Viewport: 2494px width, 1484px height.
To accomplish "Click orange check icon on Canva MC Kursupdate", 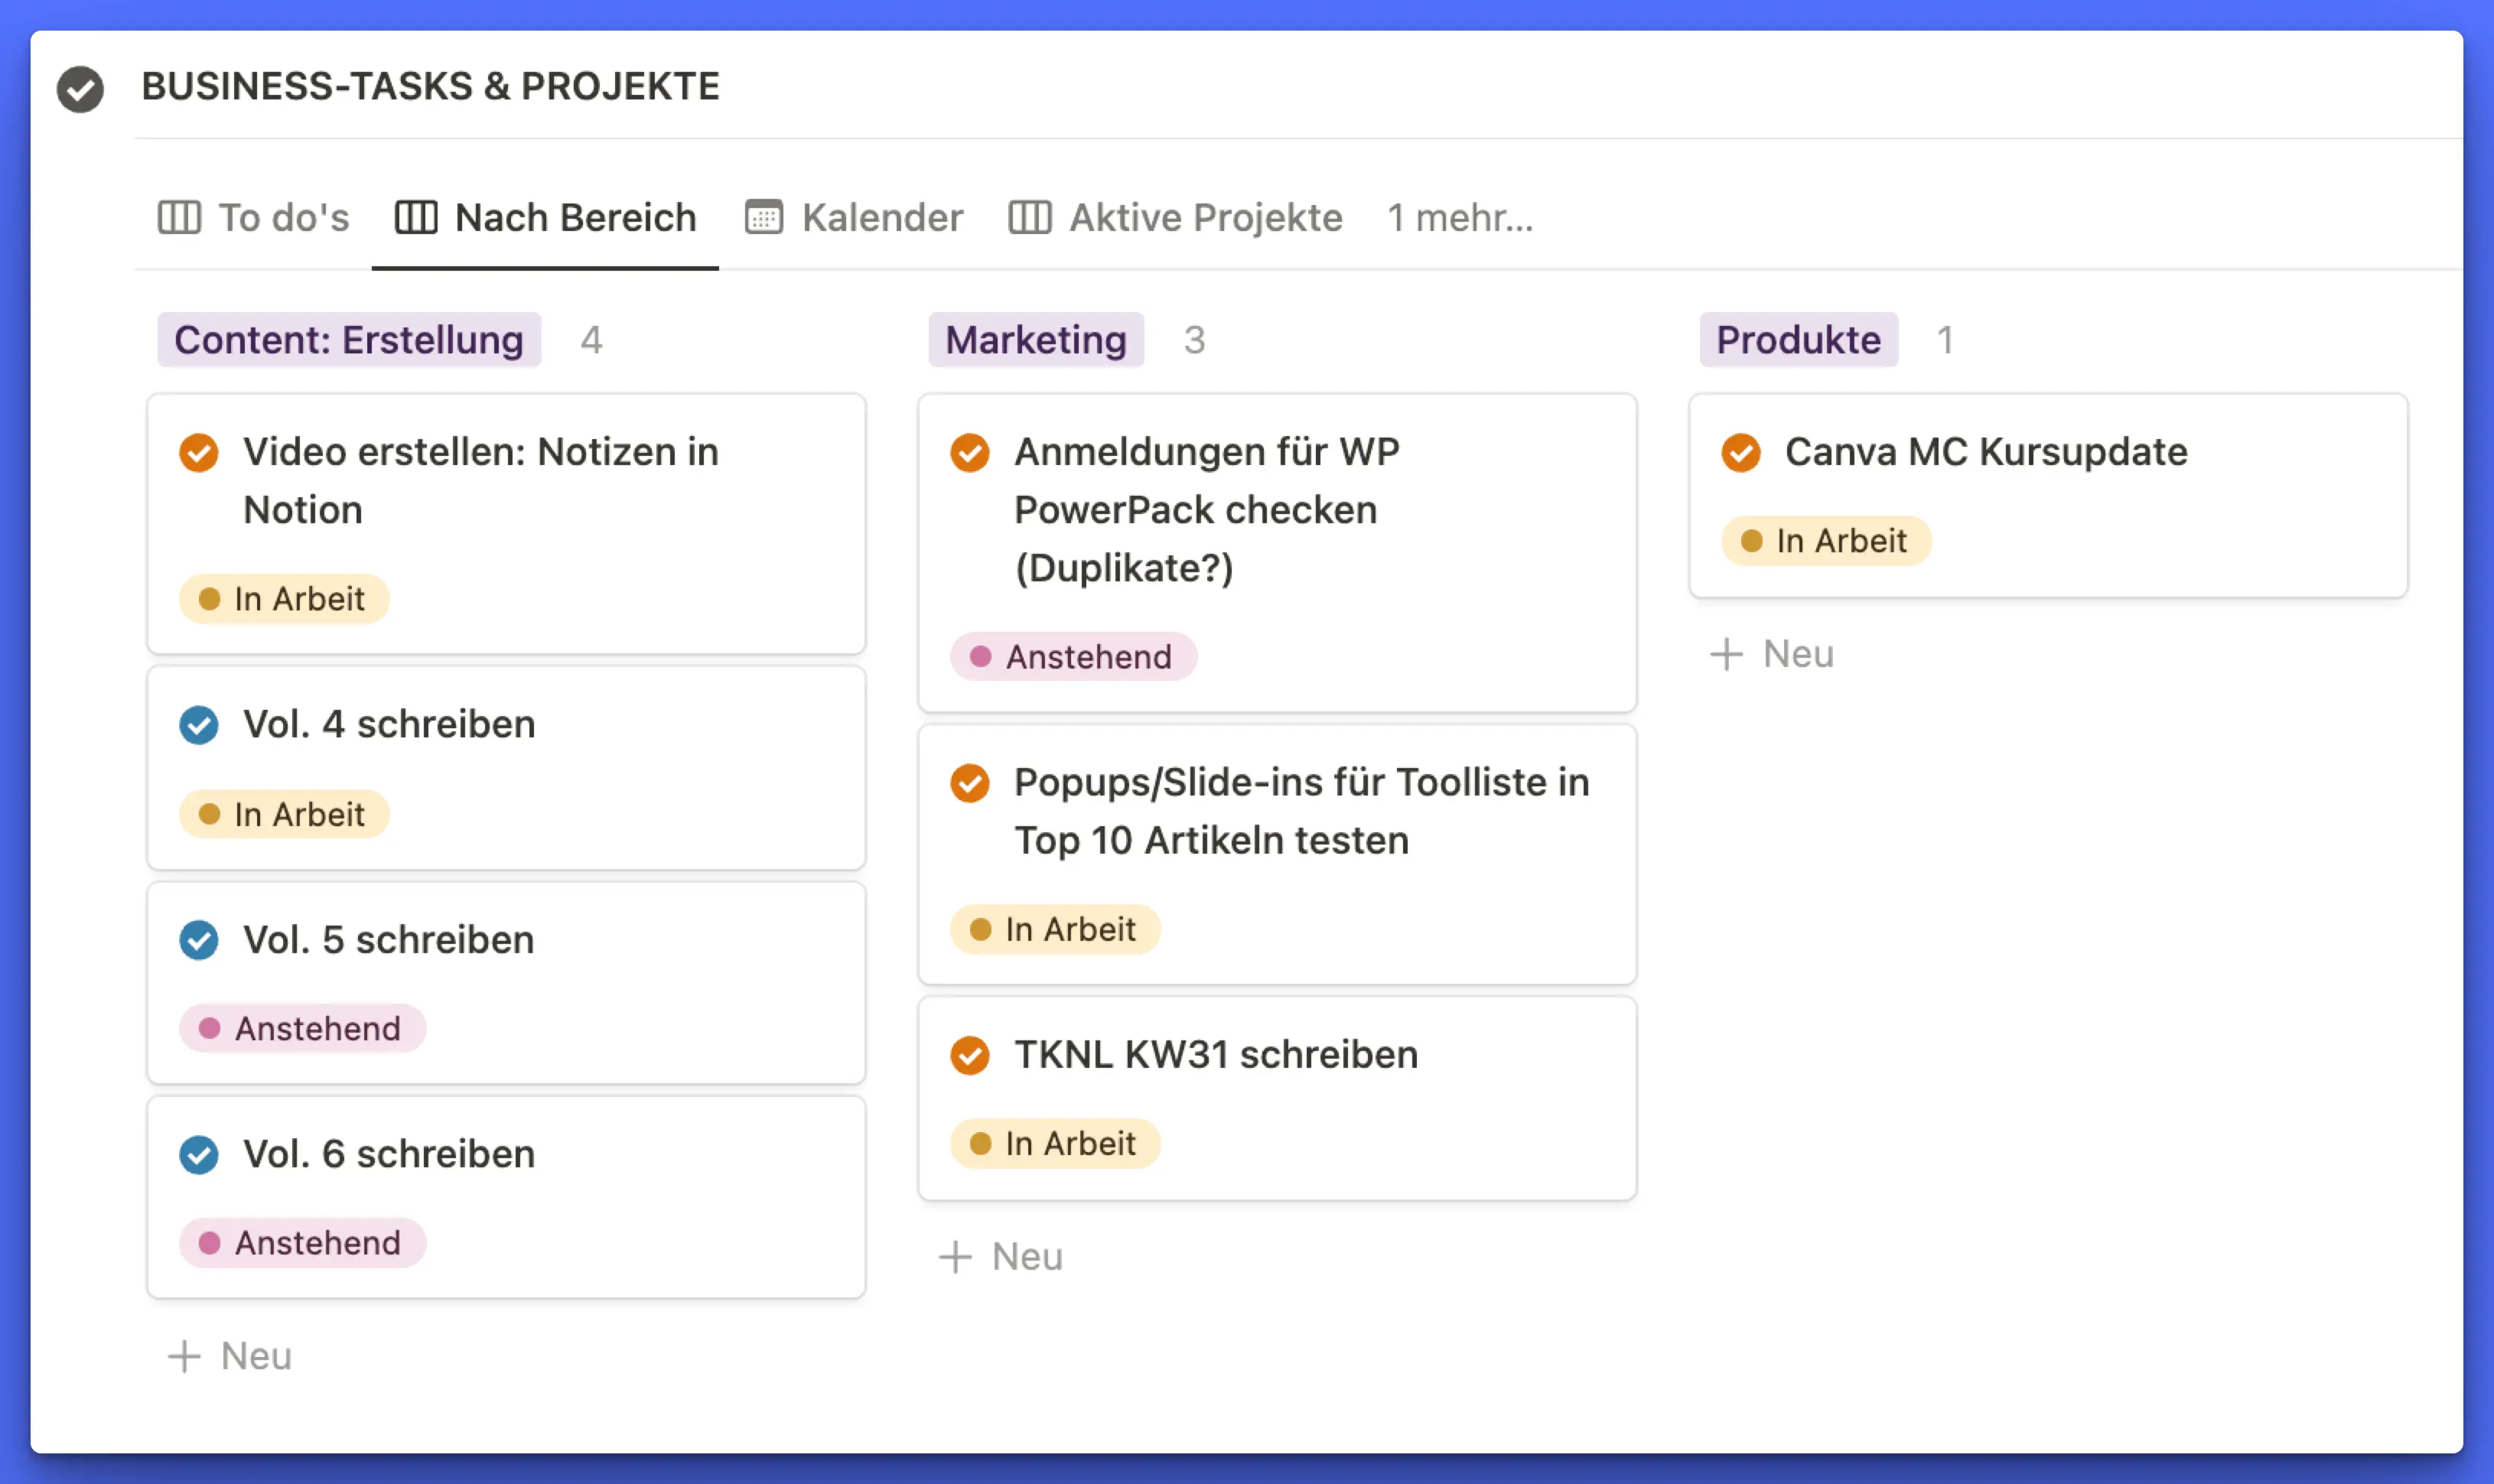I will 1740,452.
